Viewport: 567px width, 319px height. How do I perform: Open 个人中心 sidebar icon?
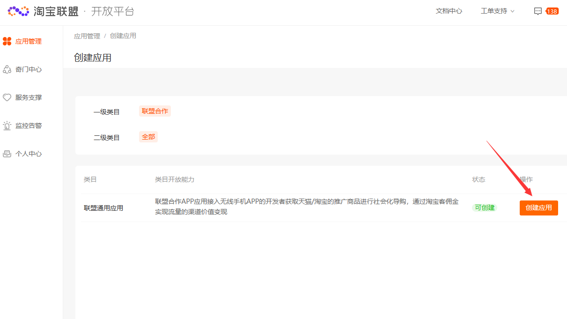(7, 154)
